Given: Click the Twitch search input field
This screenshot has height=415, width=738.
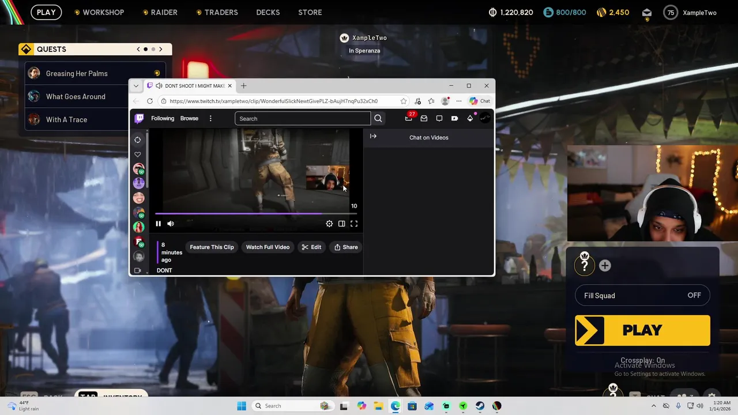Looking at the screenshot, I should pyautogui.click(x=303, y=118).
